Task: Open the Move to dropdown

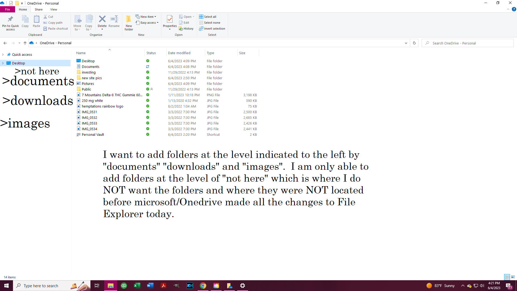Action: 77,23
